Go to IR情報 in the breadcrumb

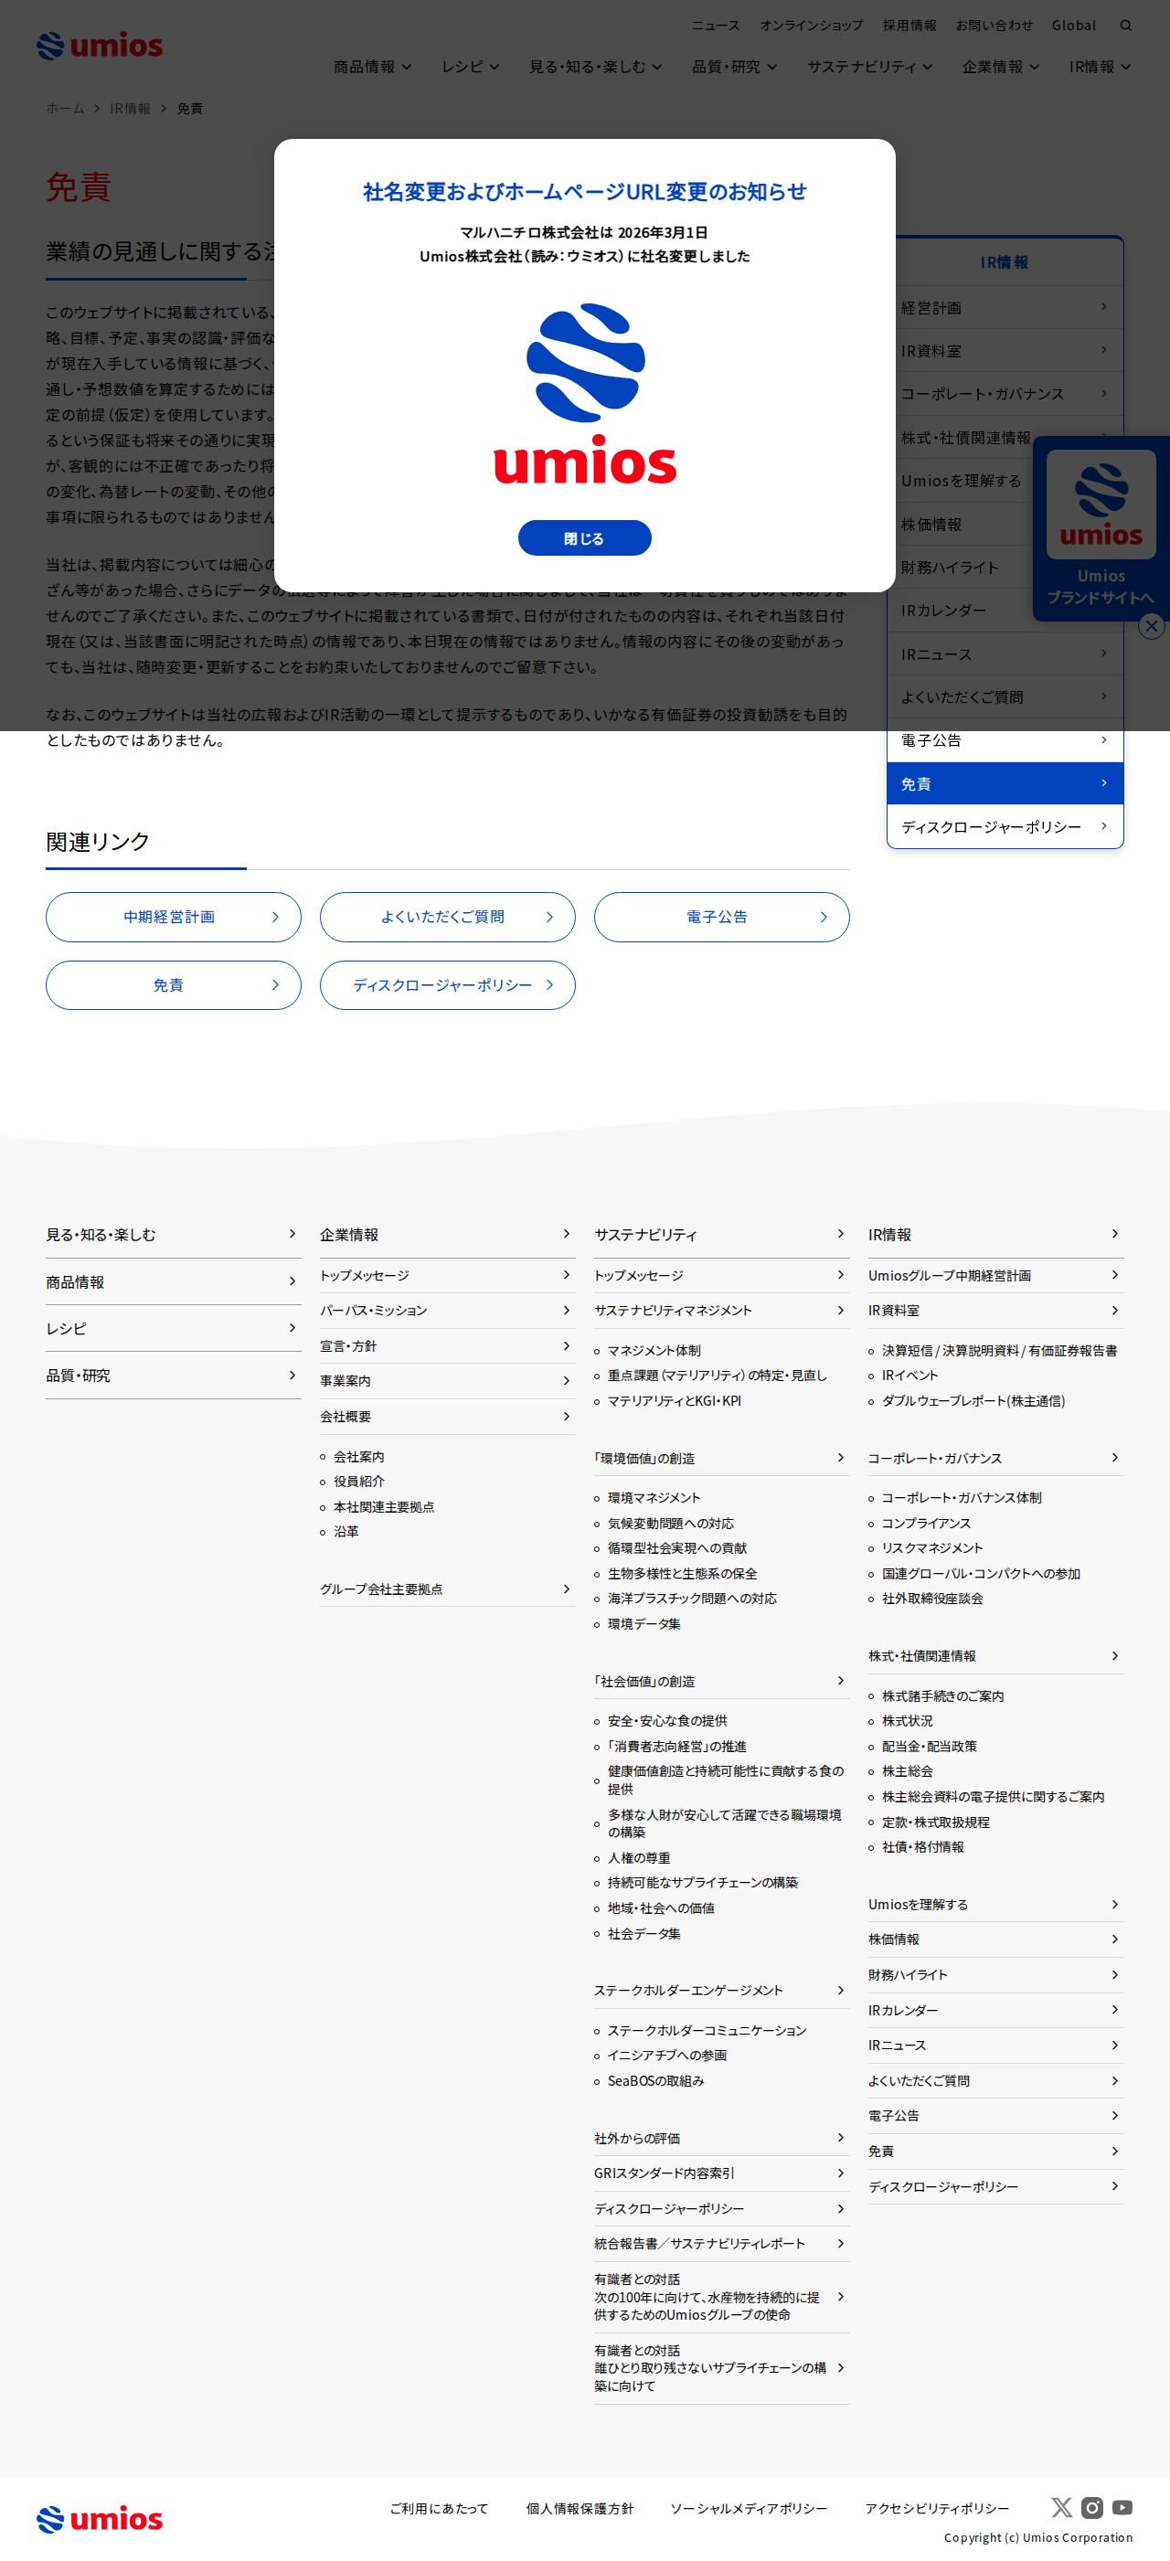130,109
